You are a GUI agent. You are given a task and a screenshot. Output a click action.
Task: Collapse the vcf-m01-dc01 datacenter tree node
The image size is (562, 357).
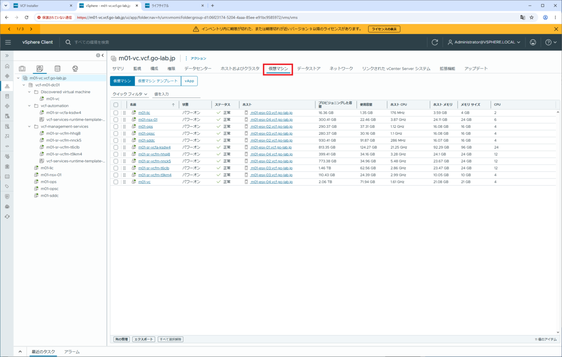[24, 85]
